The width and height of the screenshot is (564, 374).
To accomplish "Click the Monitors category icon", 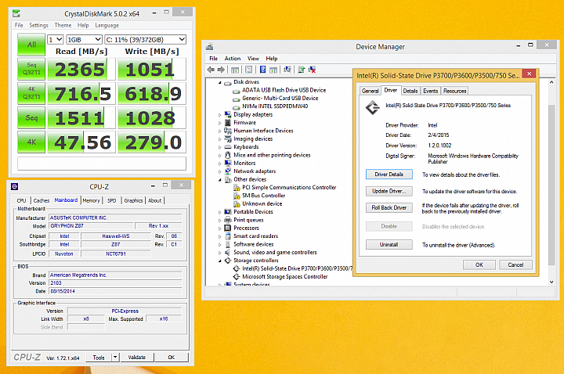I will click(228, 163).
